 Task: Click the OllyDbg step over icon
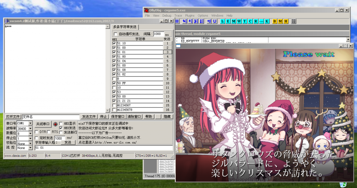[190, 21]
